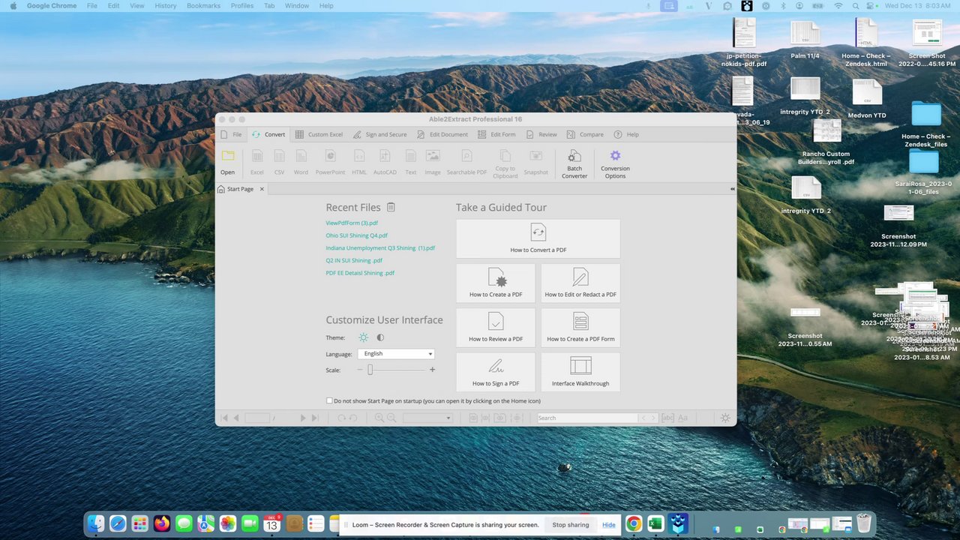Click the page number field
The width and height of the screenshot is (960, 540).
pos(257,418)
